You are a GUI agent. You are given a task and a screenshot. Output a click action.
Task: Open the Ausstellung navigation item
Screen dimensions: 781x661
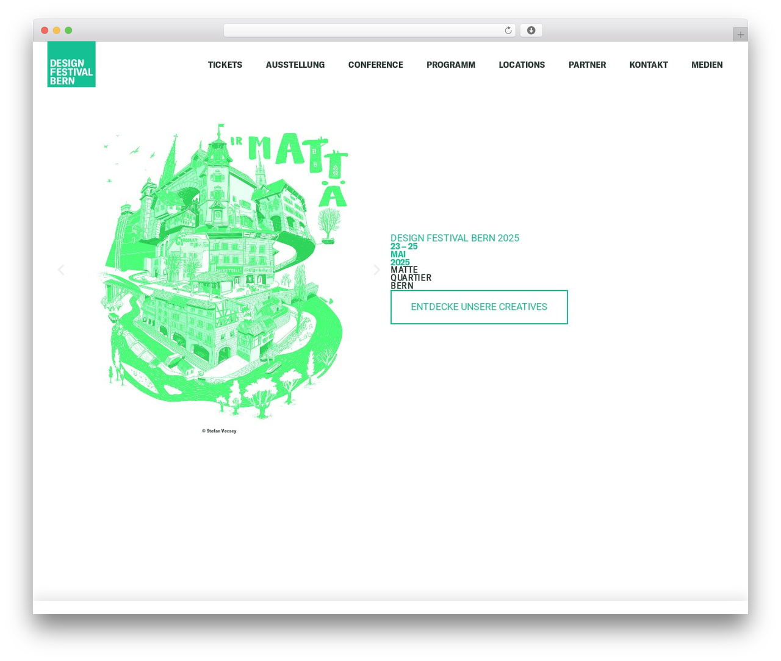point(295,65)
